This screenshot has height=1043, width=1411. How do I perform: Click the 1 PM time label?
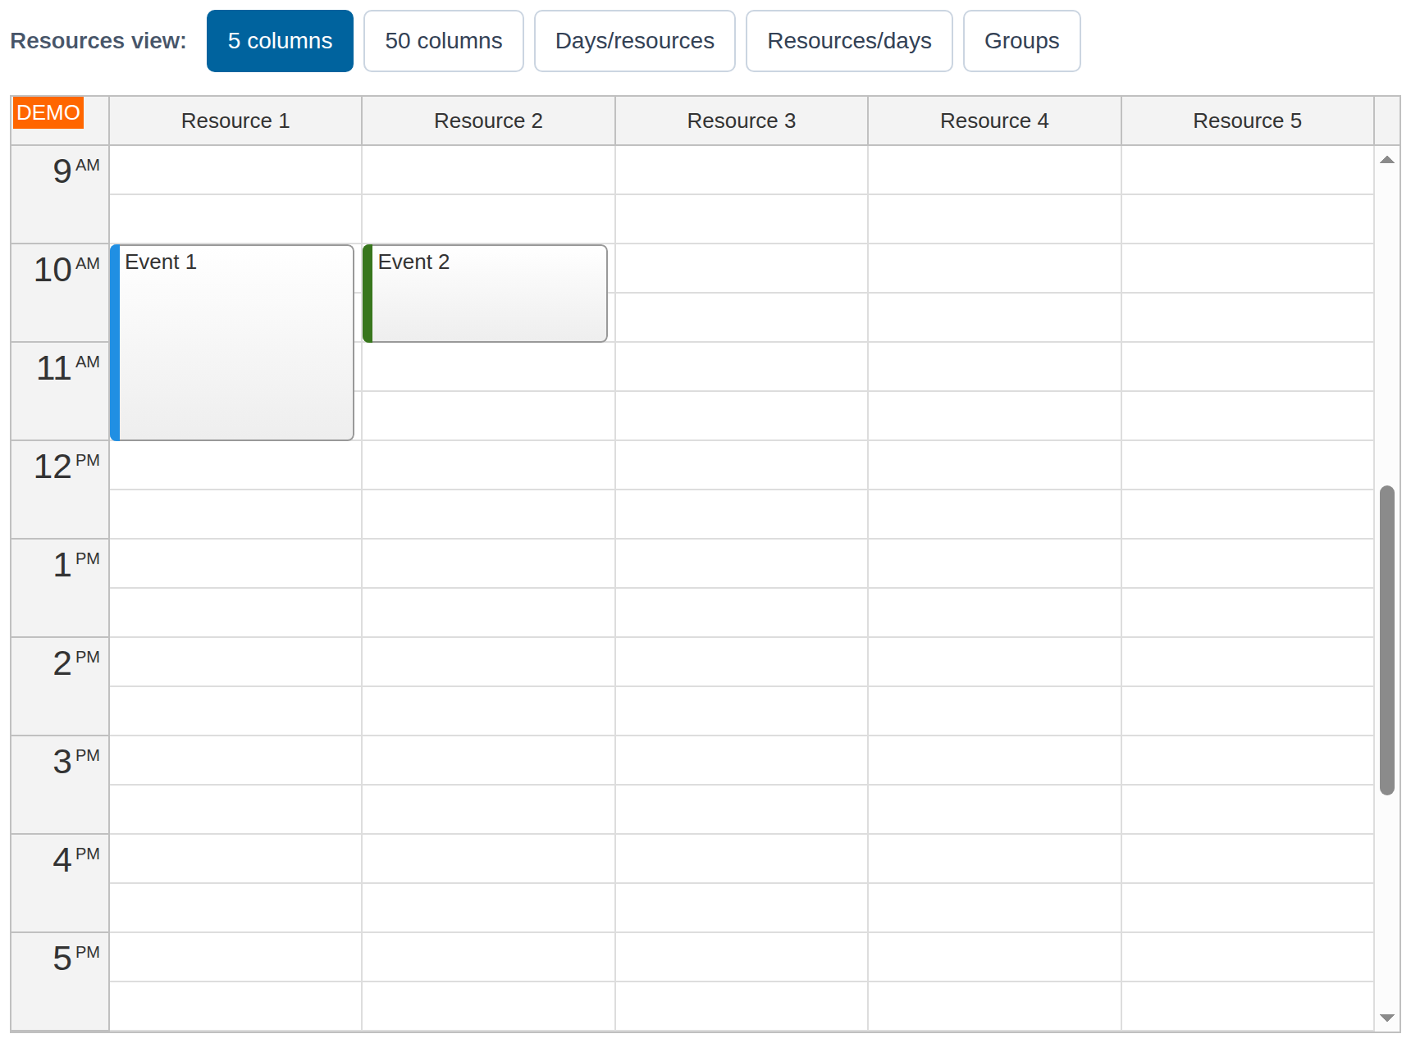click(60, 588)
